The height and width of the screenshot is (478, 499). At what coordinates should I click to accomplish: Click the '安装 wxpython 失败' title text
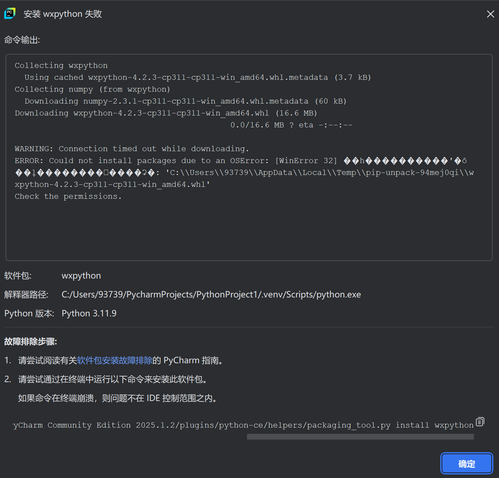[x=63, y=14]
